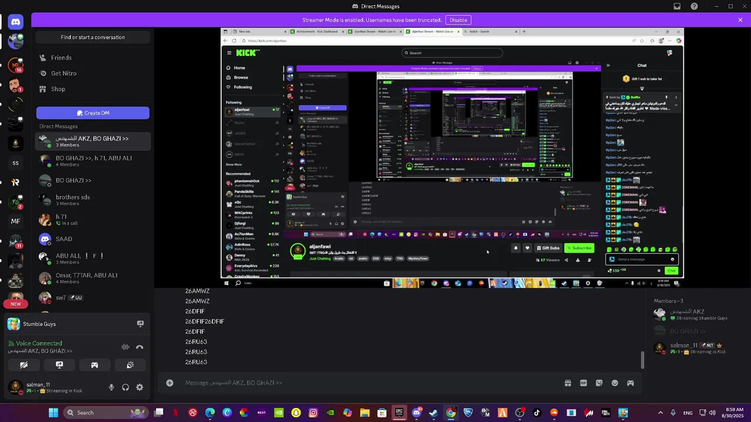Open the sw7 direct message
Screen dimensions: 751x422
pos(93,298)
